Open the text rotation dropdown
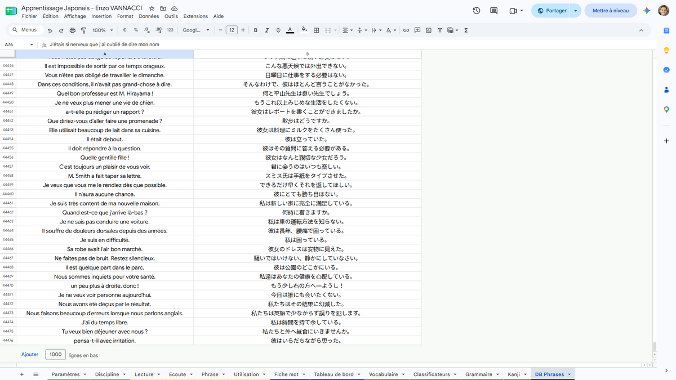Viewport: 676px width, 380px height. click(391, 30)
